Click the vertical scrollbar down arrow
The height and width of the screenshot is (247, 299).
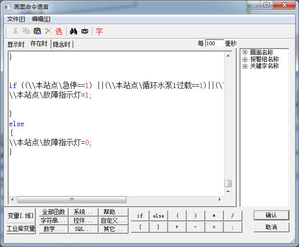point(228,192)
